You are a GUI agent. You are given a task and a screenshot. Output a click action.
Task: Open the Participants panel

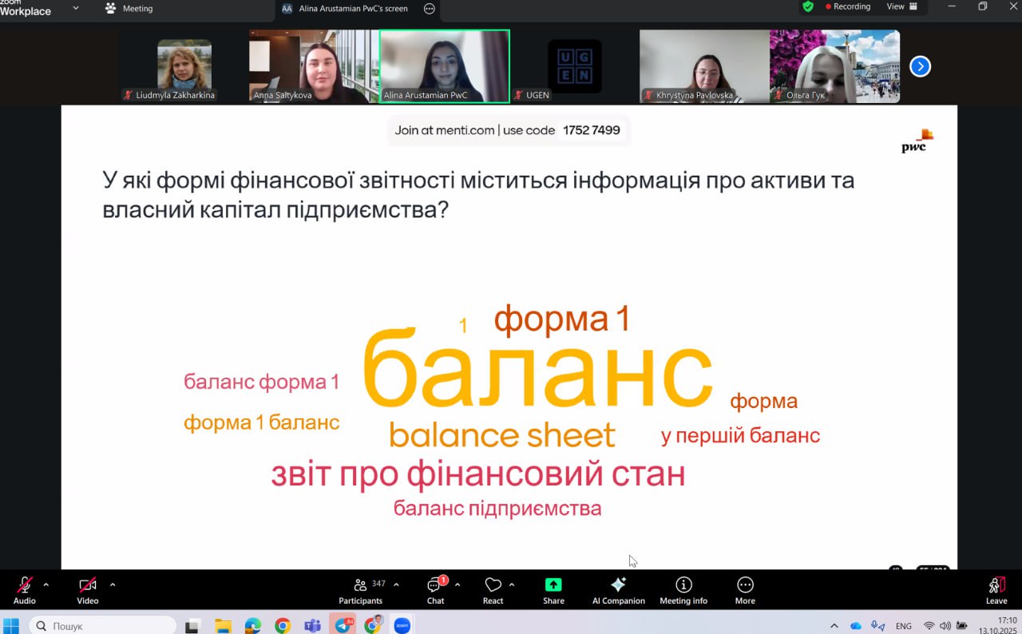[x=361, y=590]
